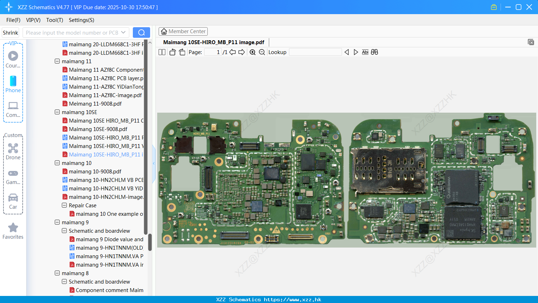Toggle the Abi whole-word match option
The width and height of the screenshot is (538, 303).
point(365,52)
